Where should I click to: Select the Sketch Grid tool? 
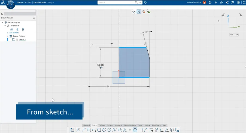(72, 130)
